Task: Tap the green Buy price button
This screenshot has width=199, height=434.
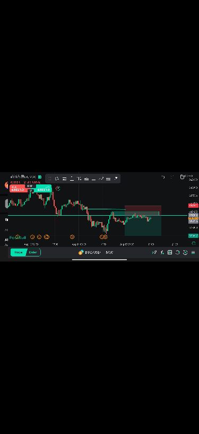Action: [44, 189]
